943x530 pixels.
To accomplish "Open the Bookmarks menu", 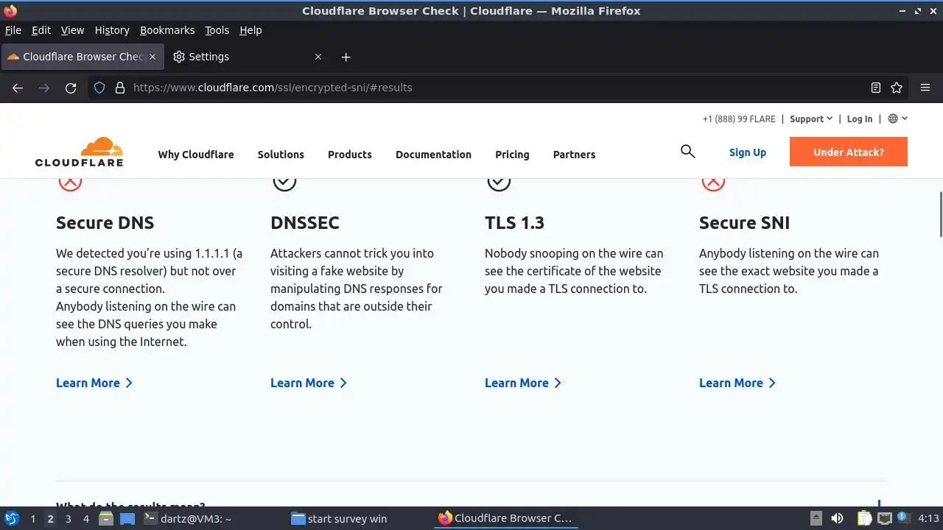I will pos(167,30).
